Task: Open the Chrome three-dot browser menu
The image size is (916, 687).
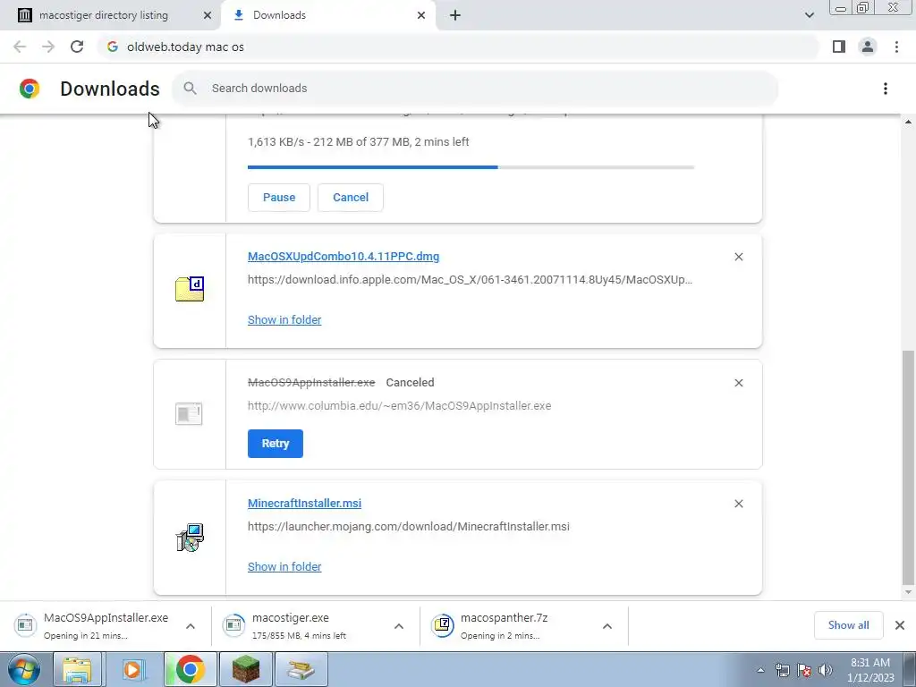Action: pyautogui.click(x=896, y=47)
